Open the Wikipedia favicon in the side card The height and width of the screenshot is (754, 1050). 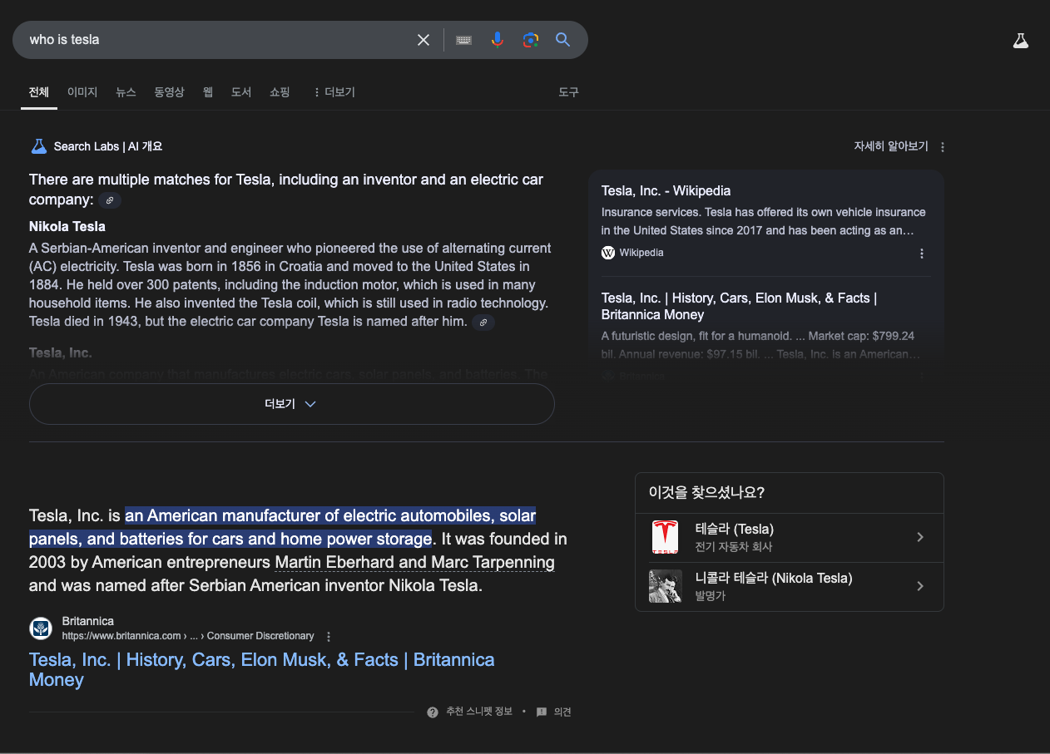tap(608, 253)
